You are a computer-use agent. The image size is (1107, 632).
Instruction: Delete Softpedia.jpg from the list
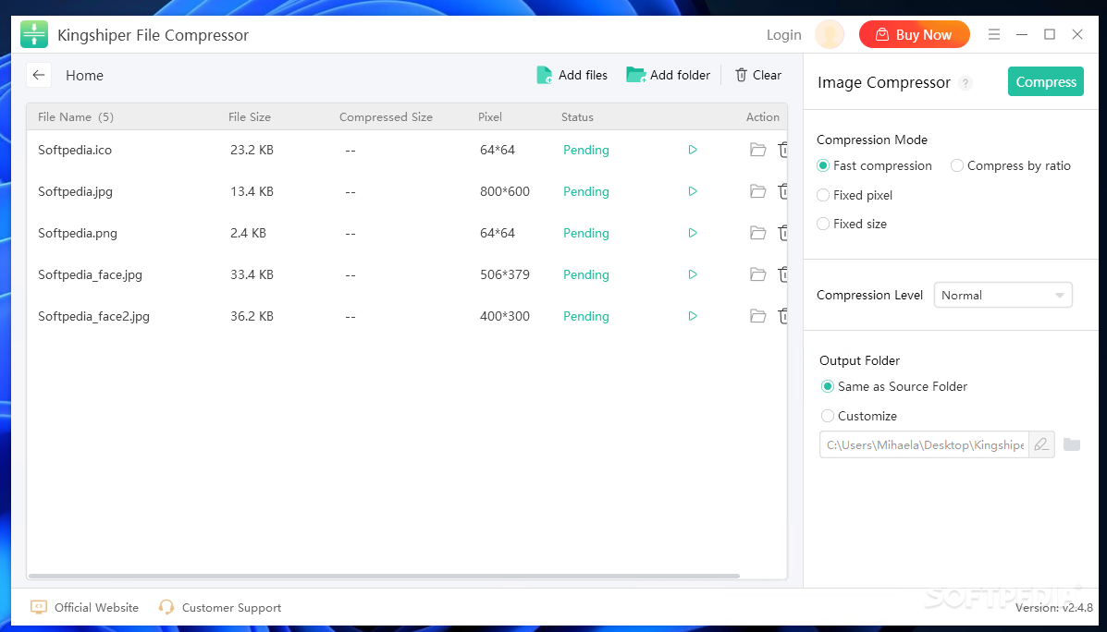[783, 191]
